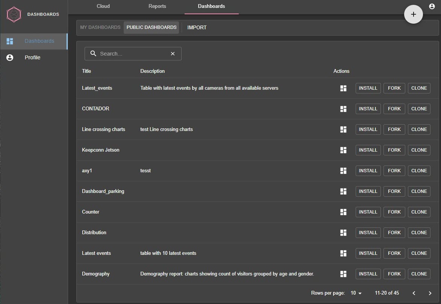This screenshot has width=441, height=304.
Task: Switch to the Reports tab
Action: coord(157,6)
